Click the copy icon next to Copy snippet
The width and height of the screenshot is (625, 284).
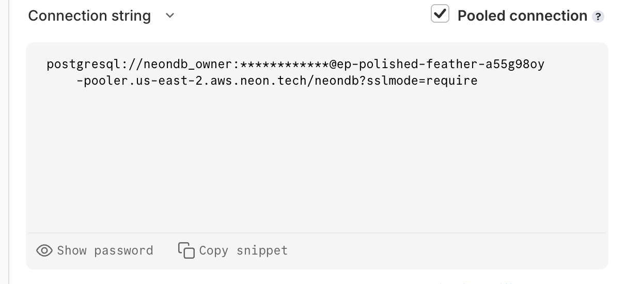click(x=186, y=250)
